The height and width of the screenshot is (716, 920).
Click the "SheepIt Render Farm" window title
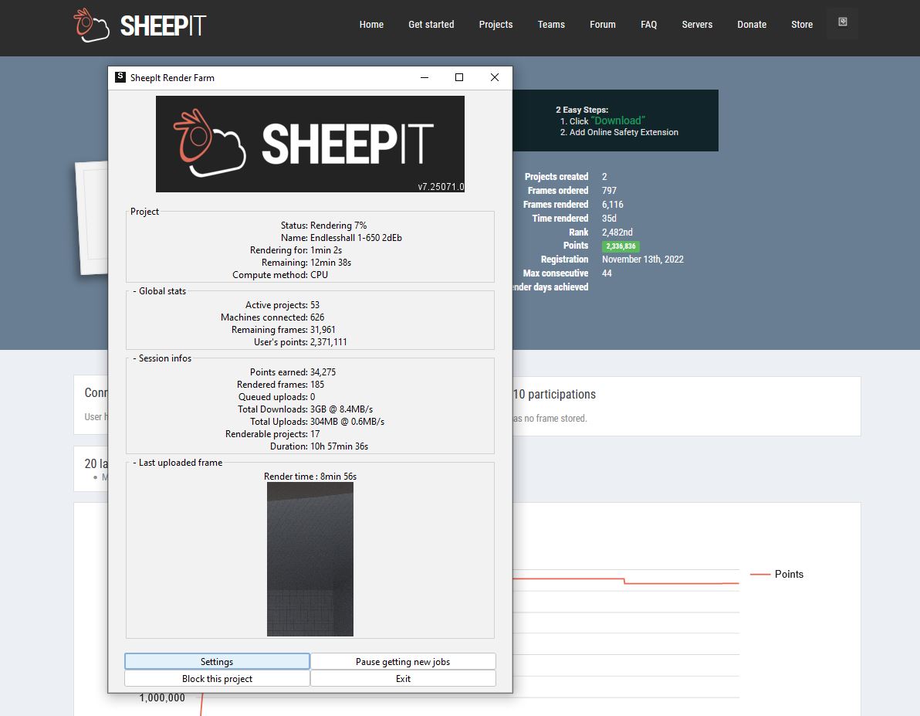(173, 77)
